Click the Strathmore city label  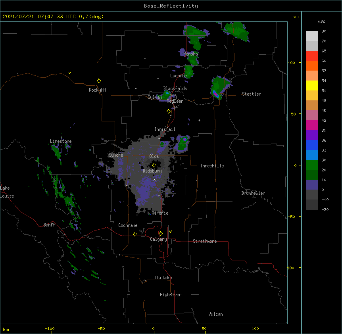[x=205, y=241]
